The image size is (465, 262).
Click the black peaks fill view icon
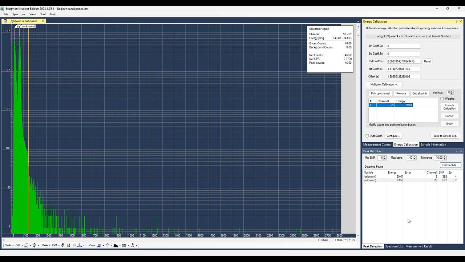pos(116,245)
